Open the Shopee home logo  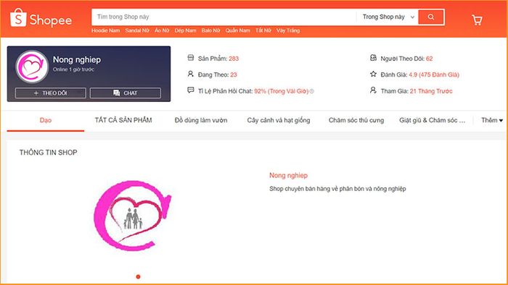(x=41, y=18)
